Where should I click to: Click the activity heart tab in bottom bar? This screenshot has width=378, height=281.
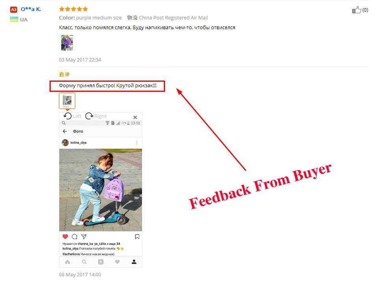[x=117, y=262]
